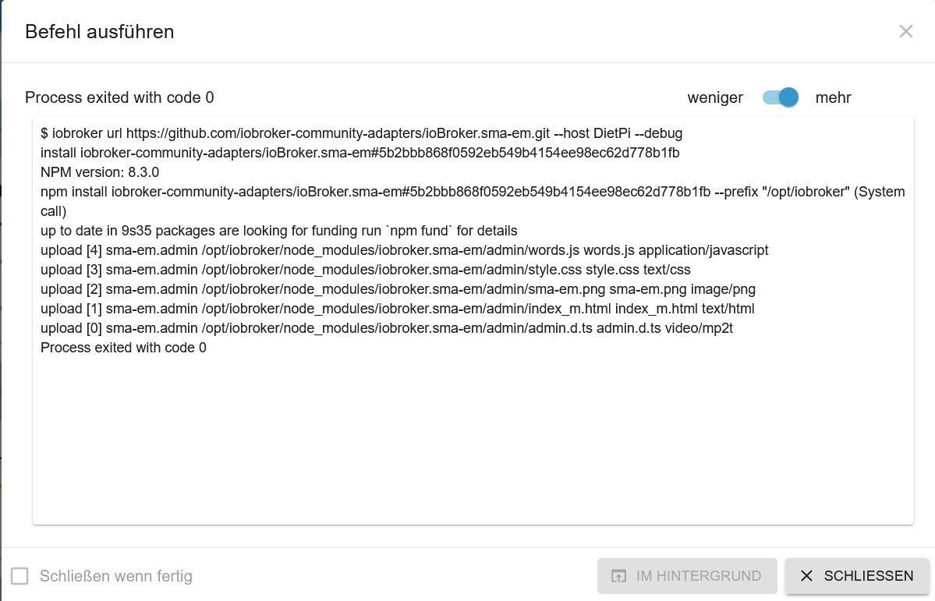Click the SCHLIESSEN button
935x601 pixels.
857,576
